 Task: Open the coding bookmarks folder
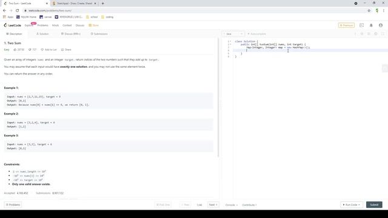[107, 17]
